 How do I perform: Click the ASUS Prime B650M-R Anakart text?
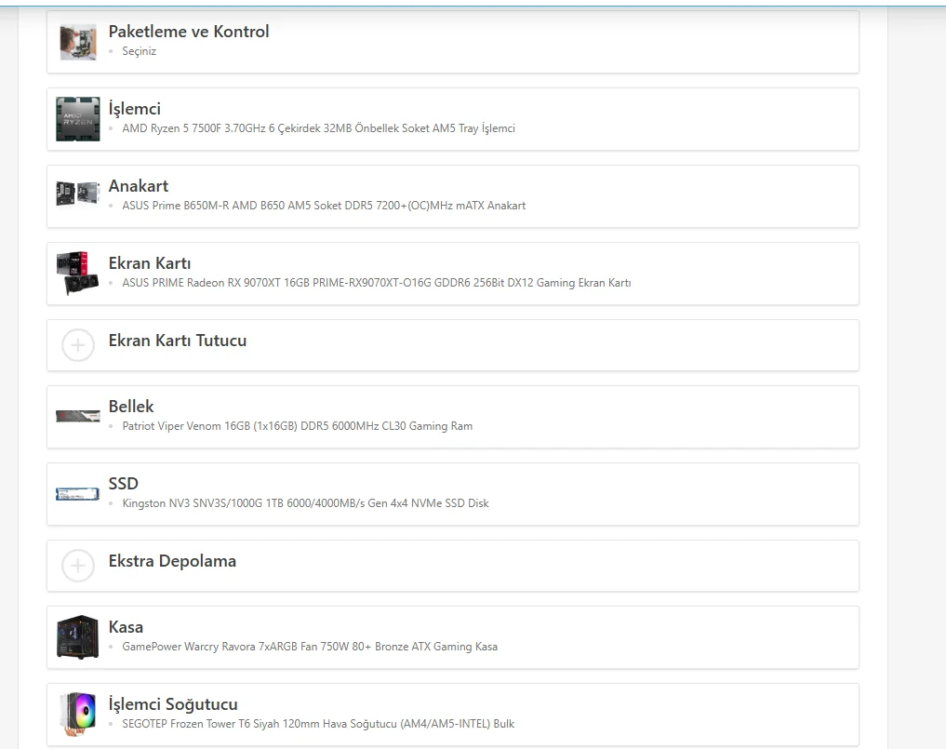[324, 206]
